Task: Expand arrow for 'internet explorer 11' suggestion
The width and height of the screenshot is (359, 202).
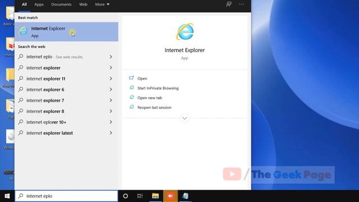Action: point(111,79)
